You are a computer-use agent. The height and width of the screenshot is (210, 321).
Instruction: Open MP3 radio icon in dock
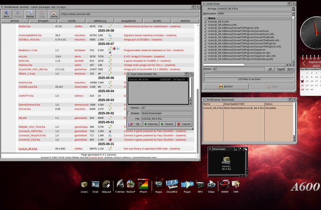tap(200, 185)
